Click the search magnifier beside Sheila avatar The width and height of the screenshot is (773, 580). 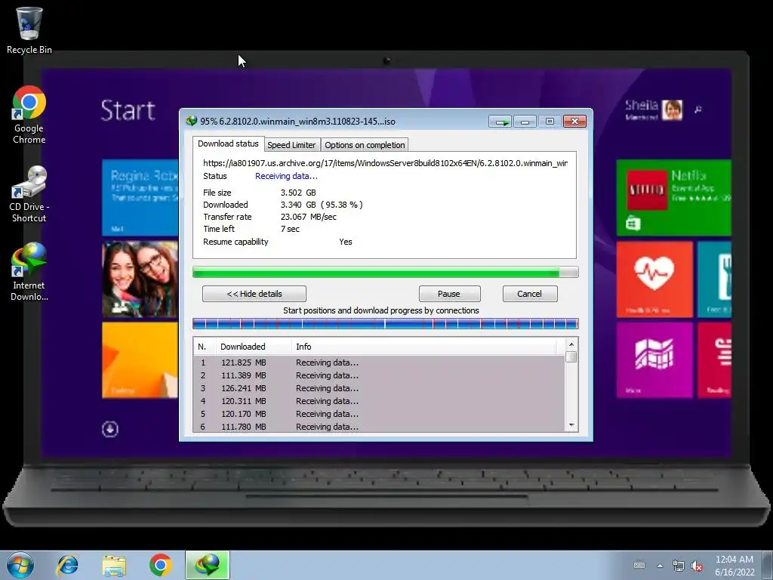coord(698,110)
